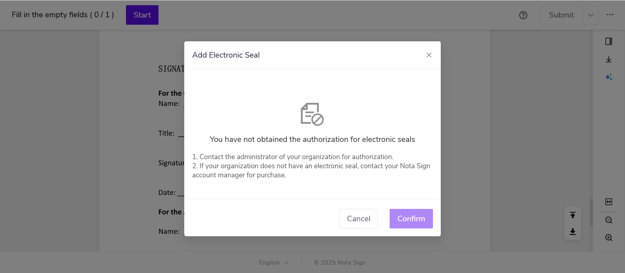Viewport: 625px width, 273px height.
Task: Zoom in with the magnifier plus icon
Action: pyautogui.click(x=609, y=238)
